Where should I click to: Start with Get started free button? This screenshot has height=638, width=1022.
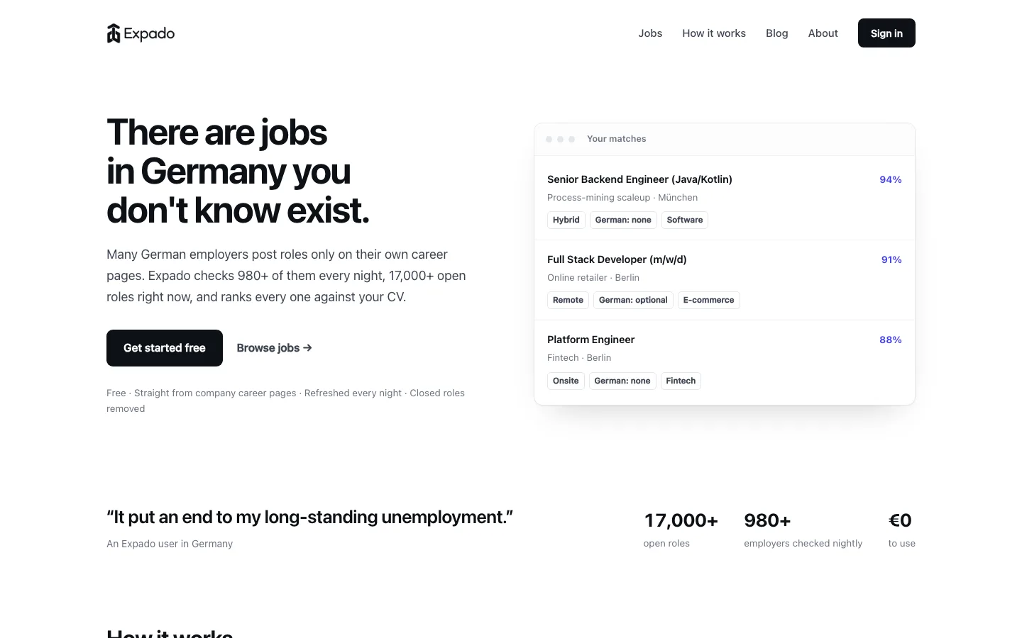pyautogui.click(x=165, y=348)
